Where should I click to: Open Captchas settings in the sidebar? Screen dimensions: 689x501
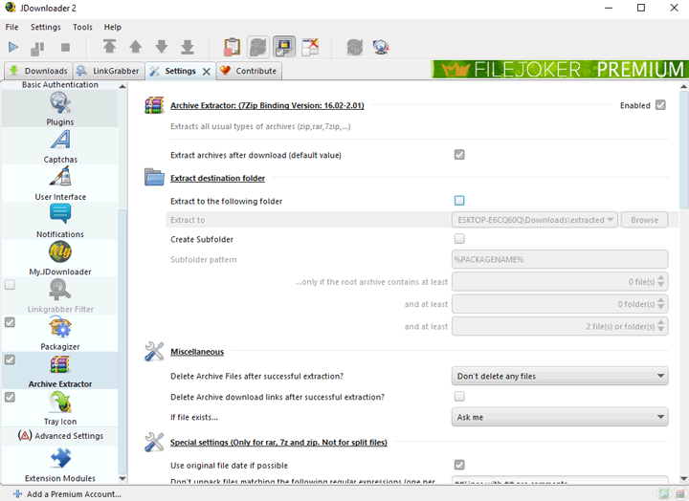click(60, 146)
